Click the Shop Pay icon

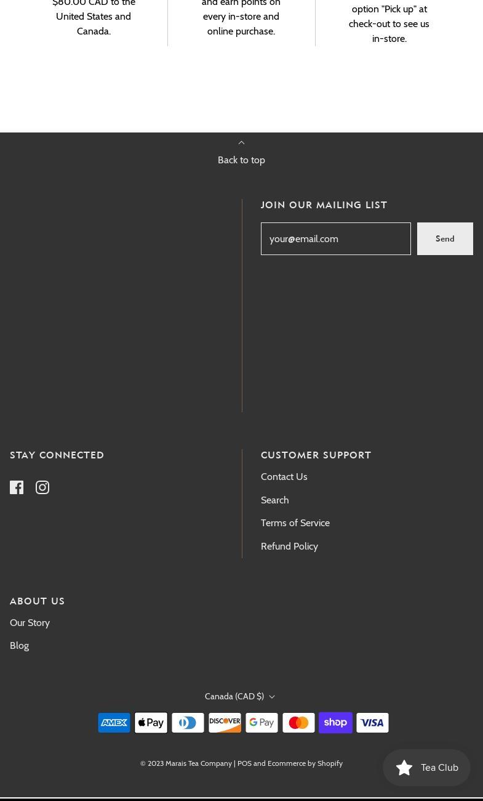click(x=335, y=723)
